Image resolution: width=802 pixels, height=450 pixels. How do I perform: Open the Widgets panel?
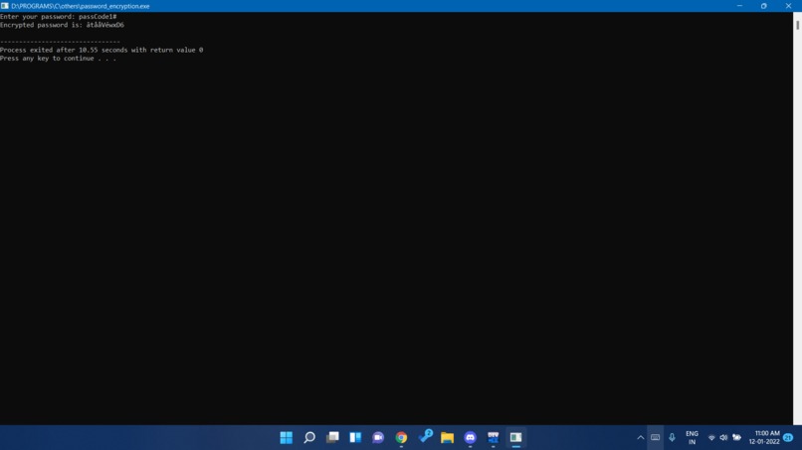pos(355,437)
